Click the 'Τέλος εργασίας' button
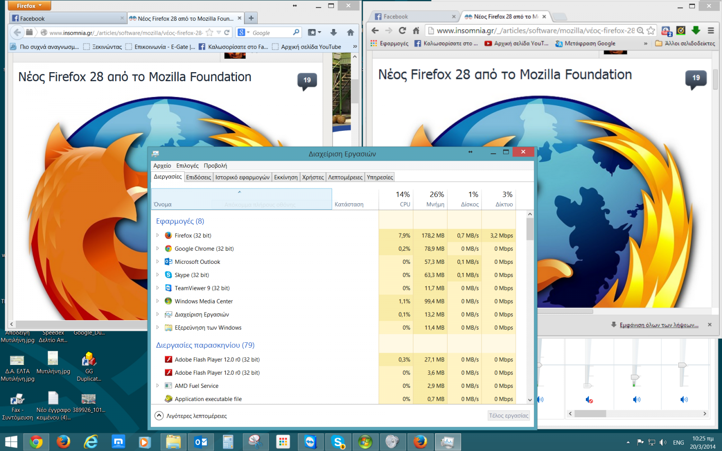This screenshot has width=722, height=451. [x=509, y=415]
